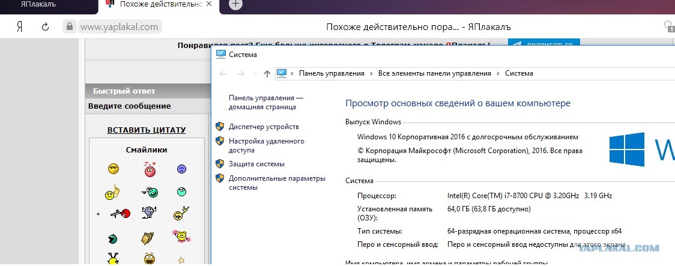Click 'Введите сообщение' label

tap(130, 106)
